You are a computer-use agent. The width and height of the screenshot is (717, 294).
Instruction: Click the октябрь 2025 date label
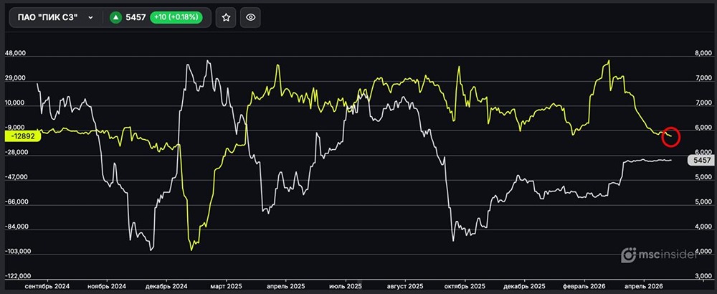[x=465, y=286]
